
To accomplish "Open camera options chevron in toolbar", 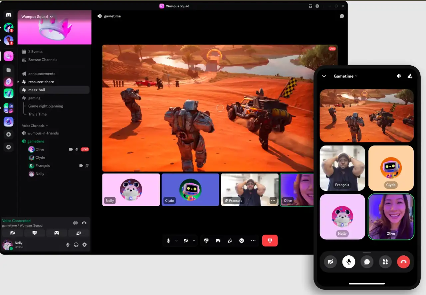I will [x=194, y=240].
